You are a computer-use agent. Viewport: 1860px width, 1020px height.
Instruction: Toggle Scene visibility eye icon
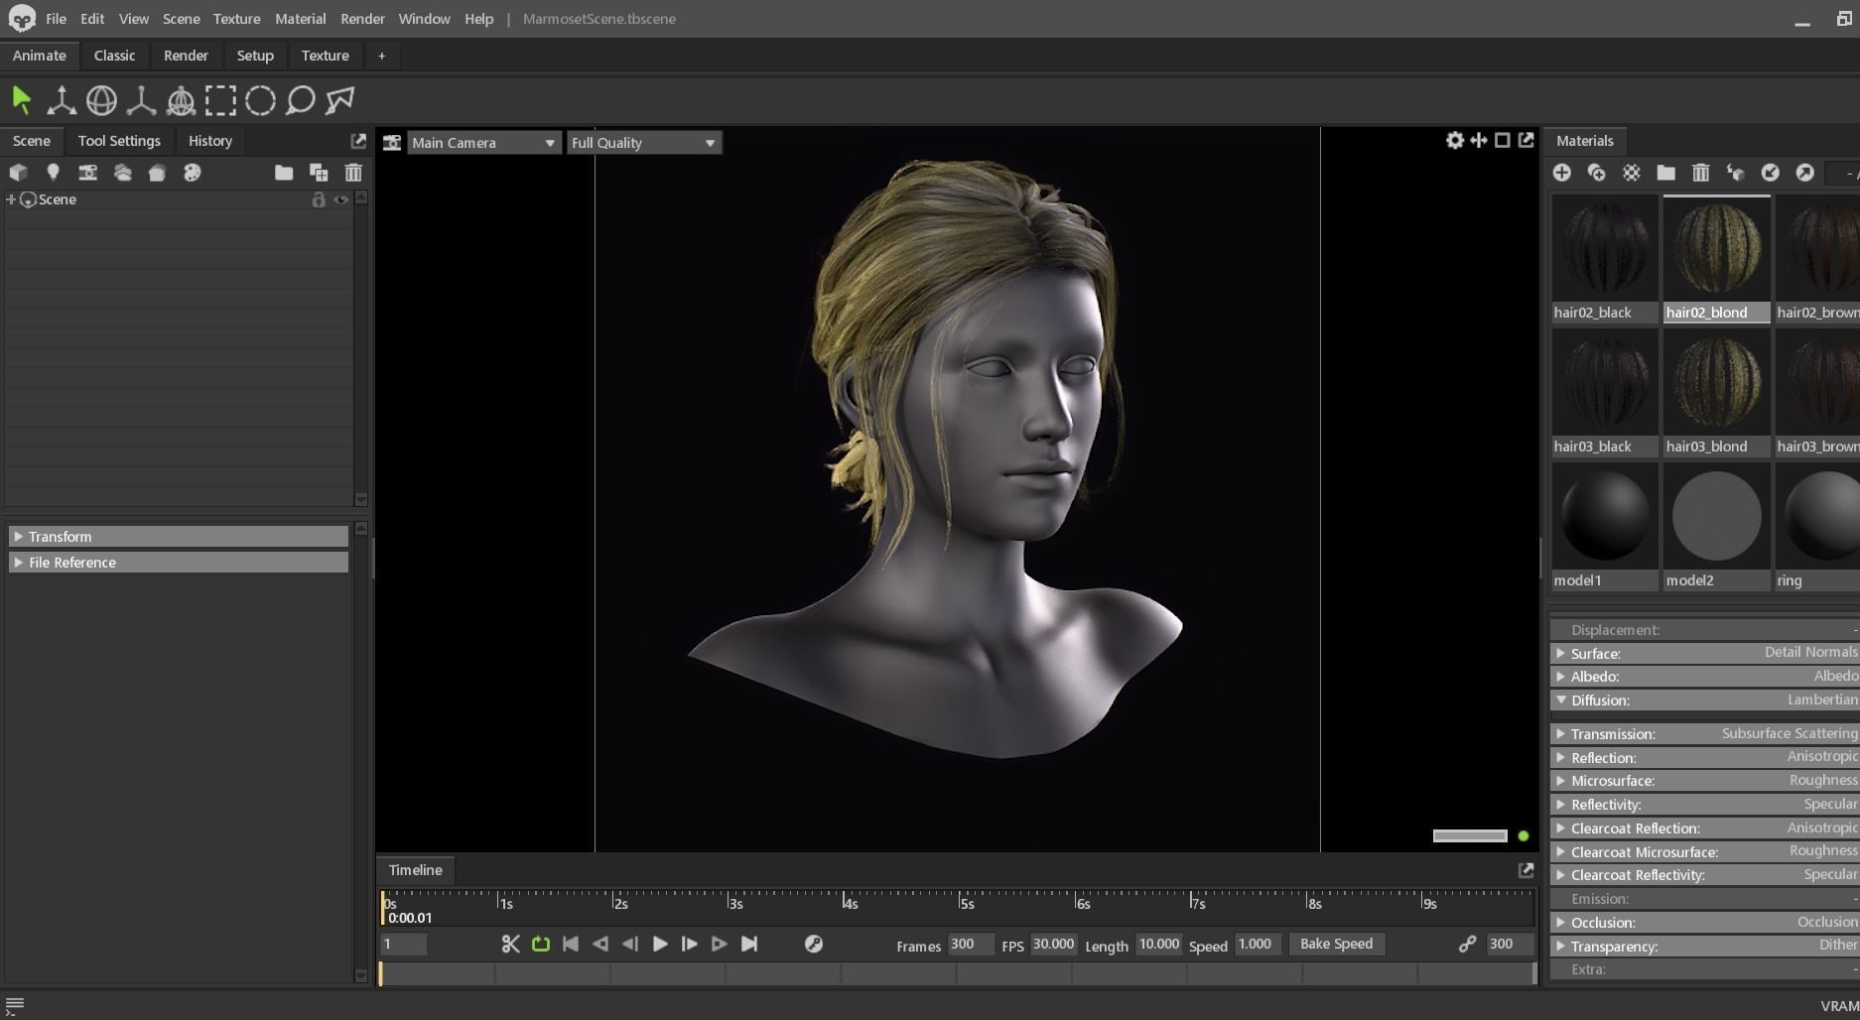340,199
